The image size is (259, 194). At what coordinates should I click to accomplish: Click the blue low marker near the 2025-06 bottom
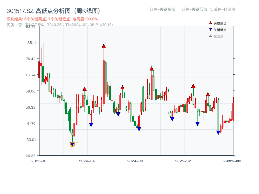(x=219, y=131)
